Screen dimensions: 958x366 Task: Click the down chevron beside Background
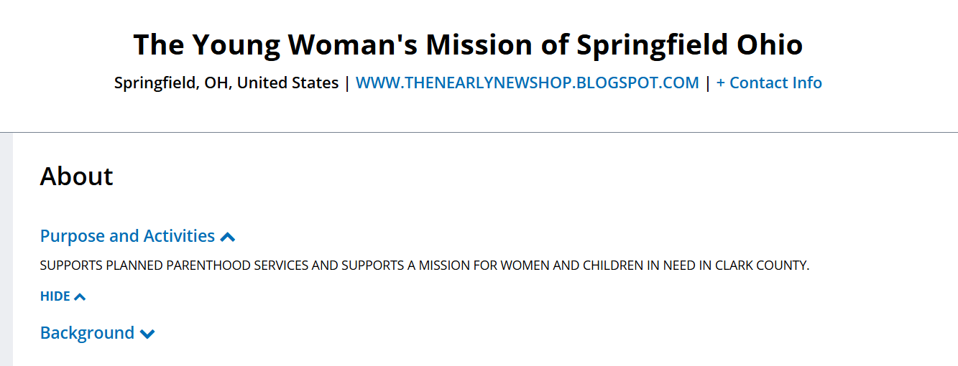tap(147, 334)
